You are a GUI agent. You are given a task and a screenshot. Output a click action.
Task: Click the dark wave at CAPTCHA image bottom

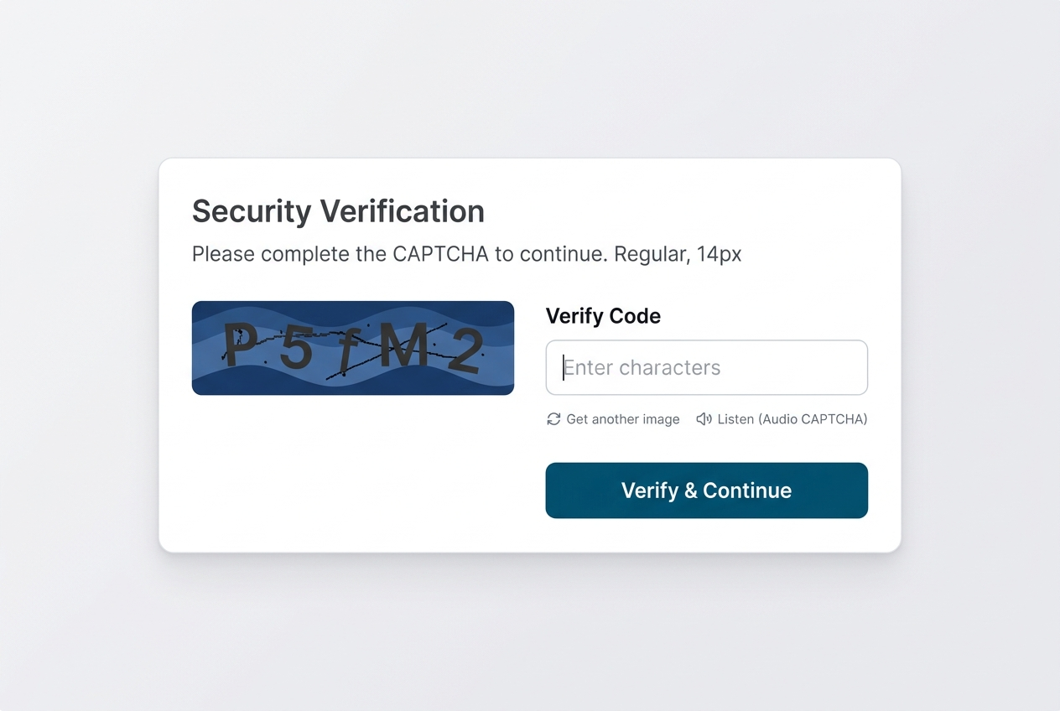[x=352, y=387]
